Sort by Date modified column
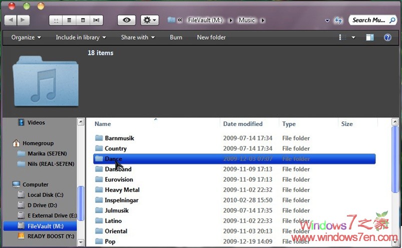Image resolution: width=402 pixels, height=248 pixels. 243,124
